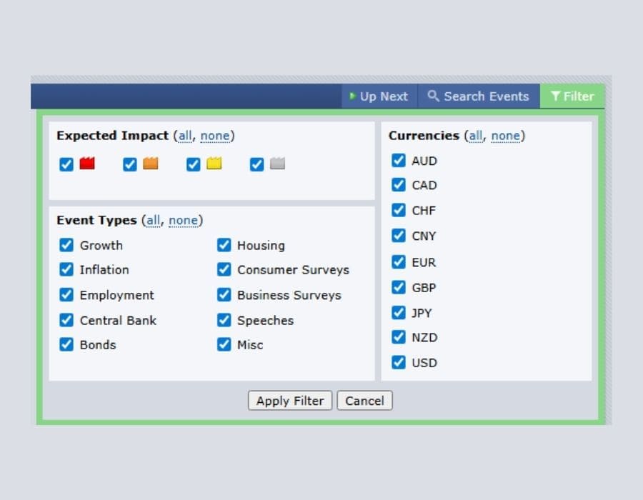Toggle the GBP currency checkbox
This screenshot has width=643, height=500.
[398, 287]
